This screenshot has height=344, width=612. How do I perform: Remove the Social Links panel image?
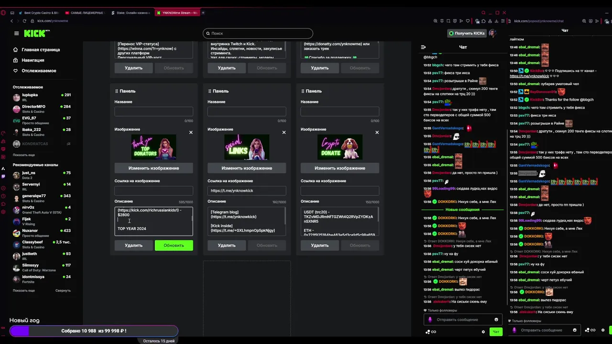point(284,132)
